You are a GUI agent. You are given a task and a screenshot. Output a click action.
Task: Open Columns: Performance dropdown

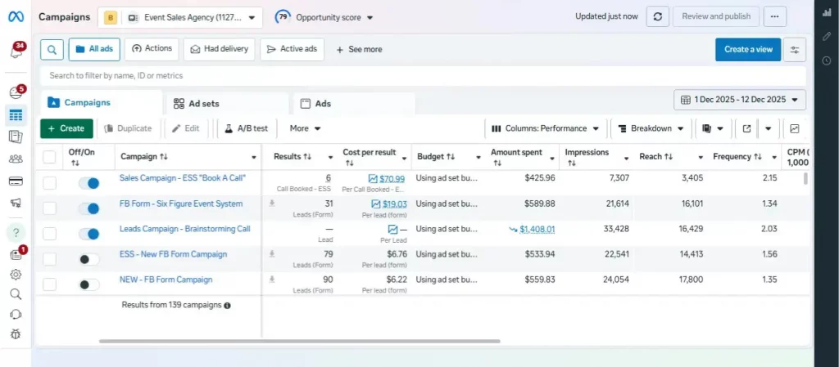(545, 128)
